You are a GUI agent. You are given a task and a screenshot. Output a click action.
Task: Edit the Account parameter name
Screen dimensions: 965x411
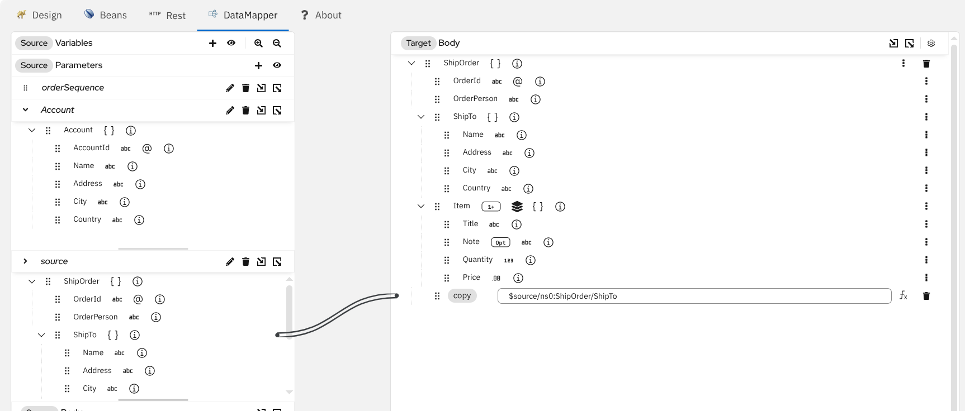click(x=230, y=110)
